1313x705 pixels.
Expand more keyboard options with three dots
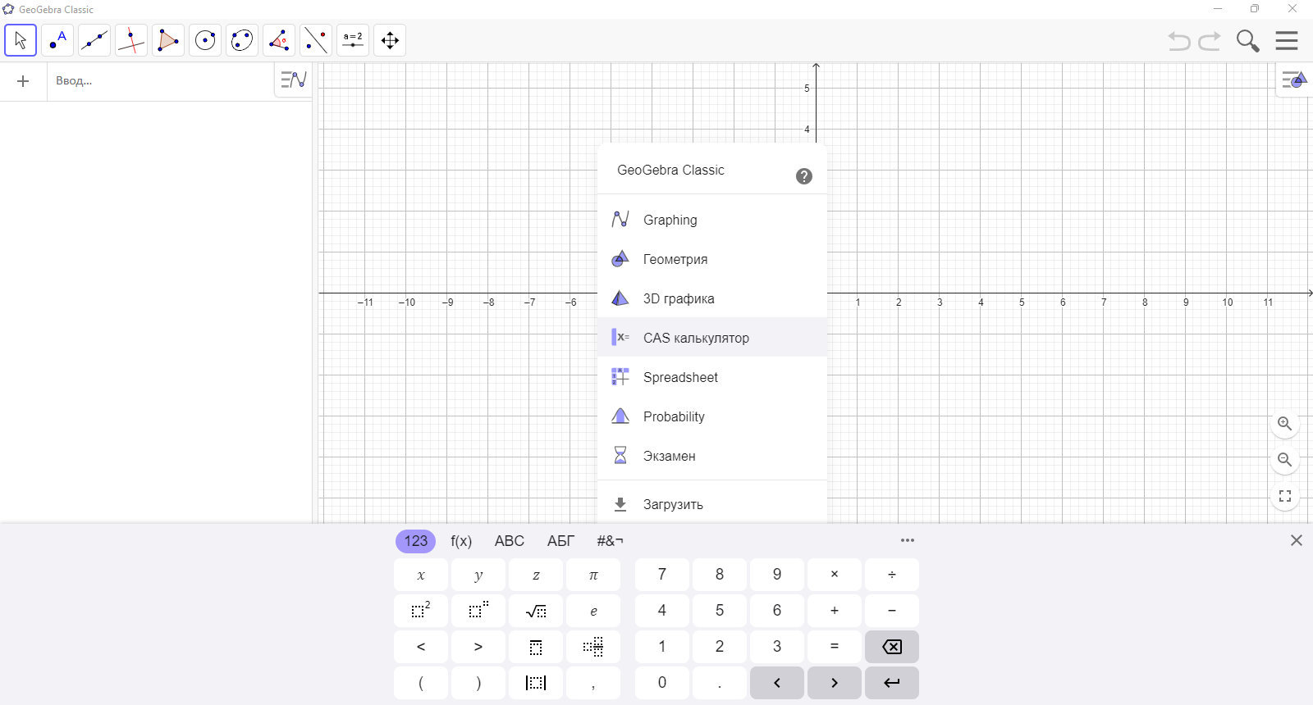[x=907, y=540]
